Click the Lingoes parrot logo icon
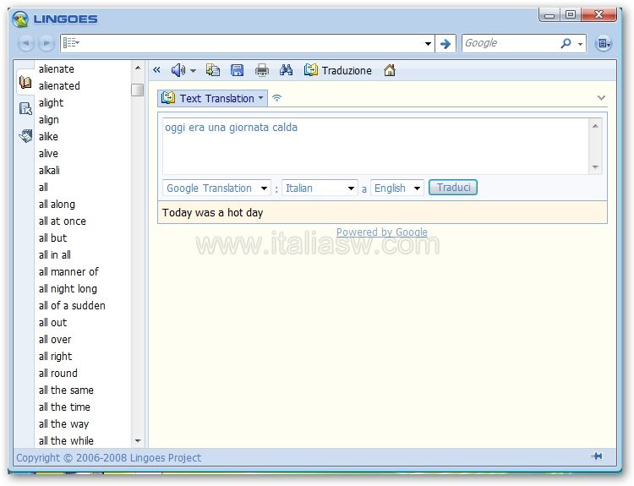 coord(20,19)
